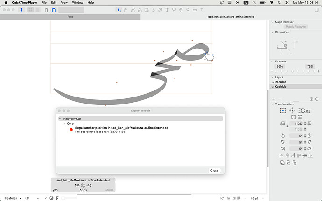The width and height of the screenshot is (322, 201).
Task: Select the Draw (pen) tool
Action: click(126, 10)
